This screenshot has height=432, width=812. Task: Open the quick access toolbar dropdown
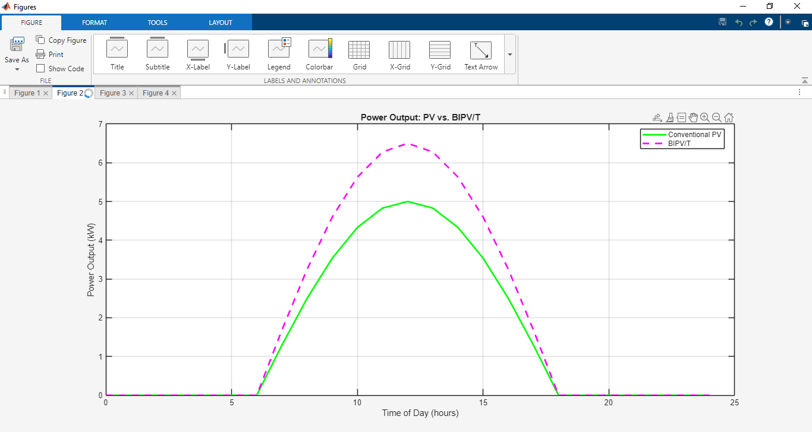pos(788,22)
